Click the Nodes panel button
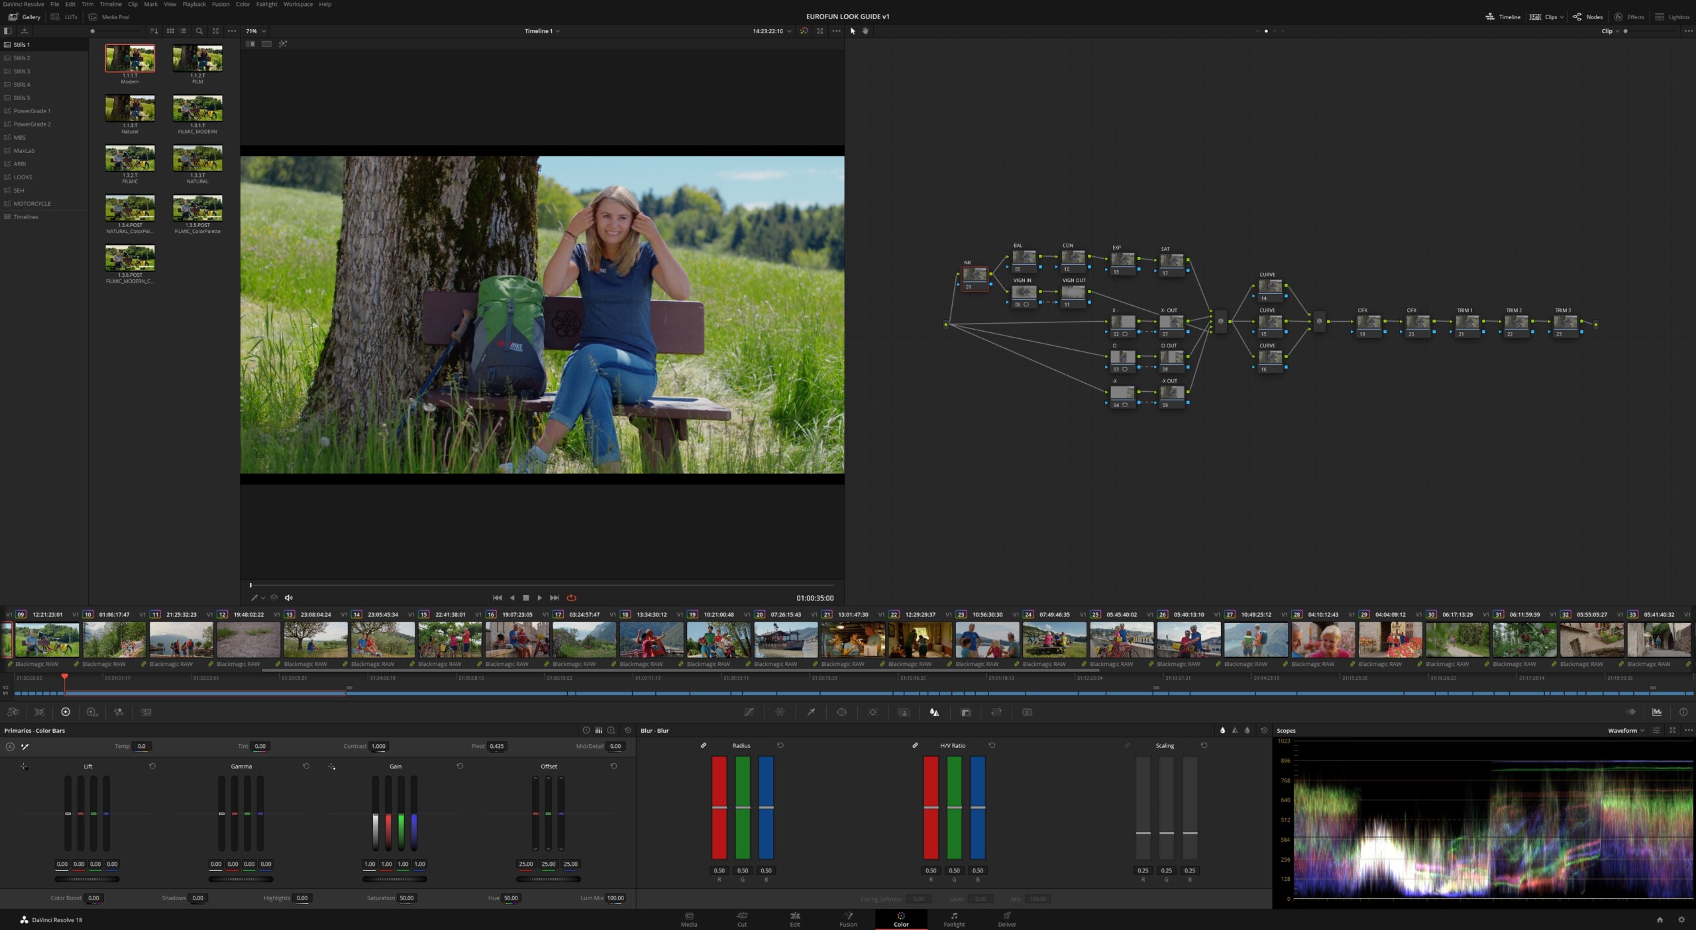Image resolution: width=1696 pixels, height=930 pixels. click(1588, 17)
